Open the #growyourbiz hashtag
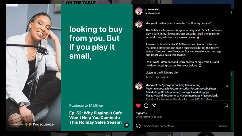This screenshot has width=242, height=136. pyautogui.click(x=170, y=85)
